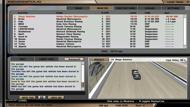Click the VOTE NO button
This screenshot has height=107, width=190.
pyautogui.click(x=56, y=98)
